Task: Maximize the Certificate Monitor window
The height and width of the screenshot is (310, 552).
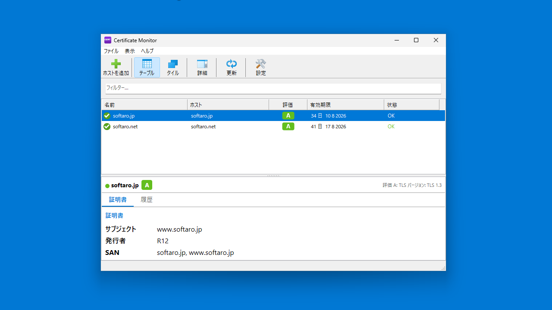Action: coord(416,40)
